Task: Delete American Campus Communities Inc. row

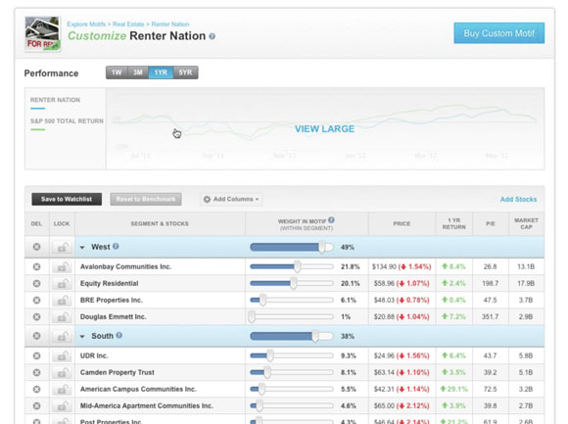Action: click(x=36, y=390)
